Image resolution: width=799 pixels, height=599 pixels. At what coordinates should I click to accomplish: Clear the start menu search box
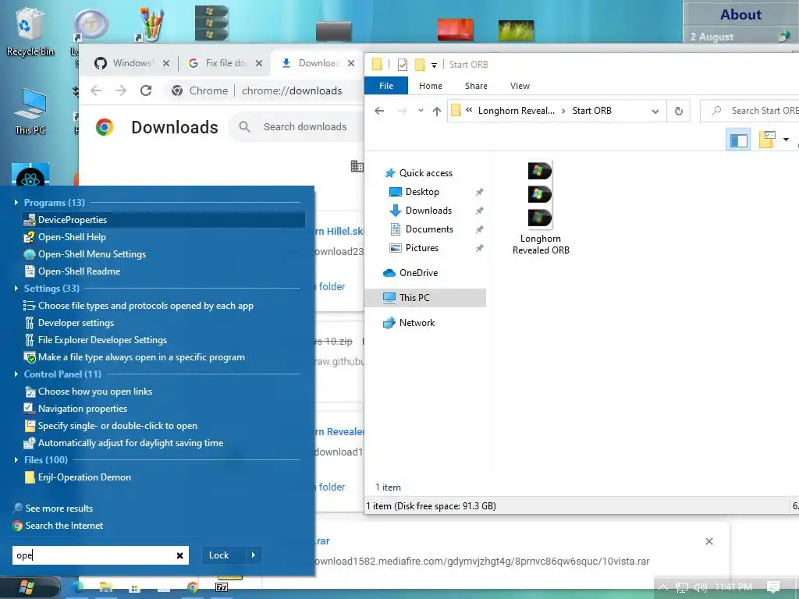coord(180,555)
